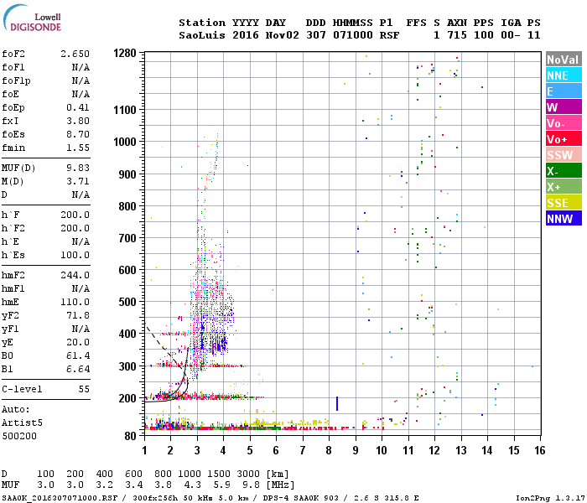Click the SaoLuis station name
Image resolution: width=587 pixels, height=503 pixels.
coord(202,35)
